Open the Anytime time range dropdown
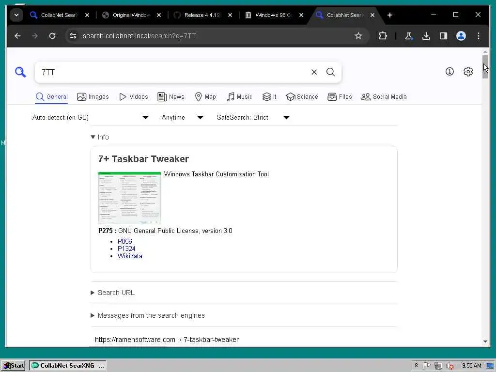Screen dimensions: 496x372 point(182,117)
